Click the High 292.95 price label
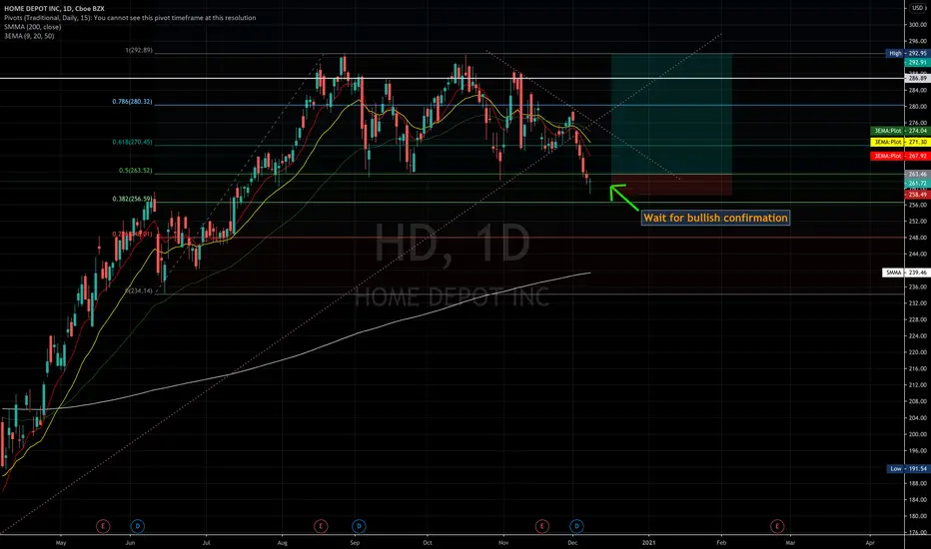This screenshot has width=931, height=549. point(907,53)
